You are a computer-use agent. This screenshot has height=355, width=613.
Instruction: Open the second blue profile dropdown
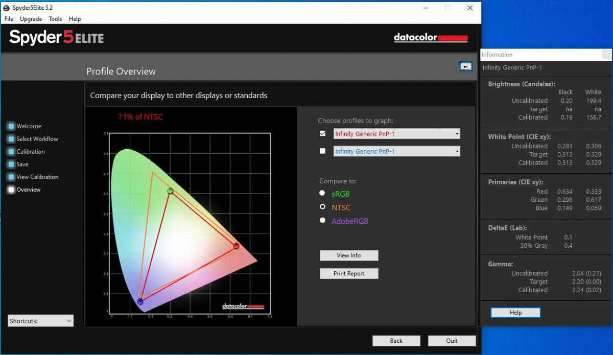396,151
